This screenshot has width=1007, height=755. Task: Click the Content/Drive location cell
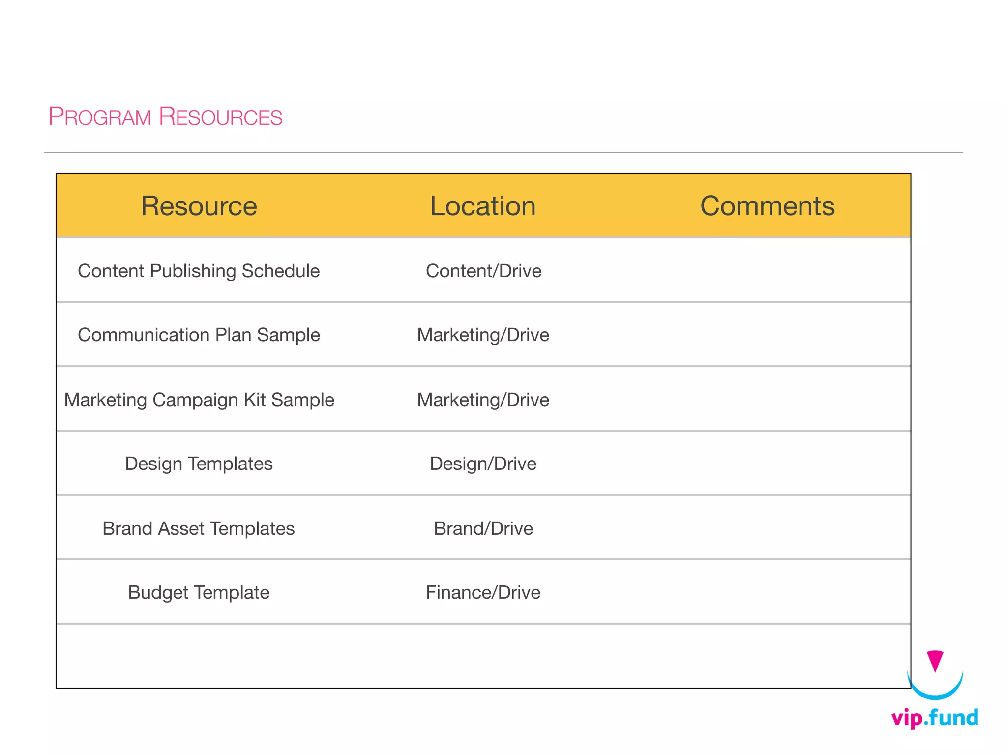[x=483, y=271]
